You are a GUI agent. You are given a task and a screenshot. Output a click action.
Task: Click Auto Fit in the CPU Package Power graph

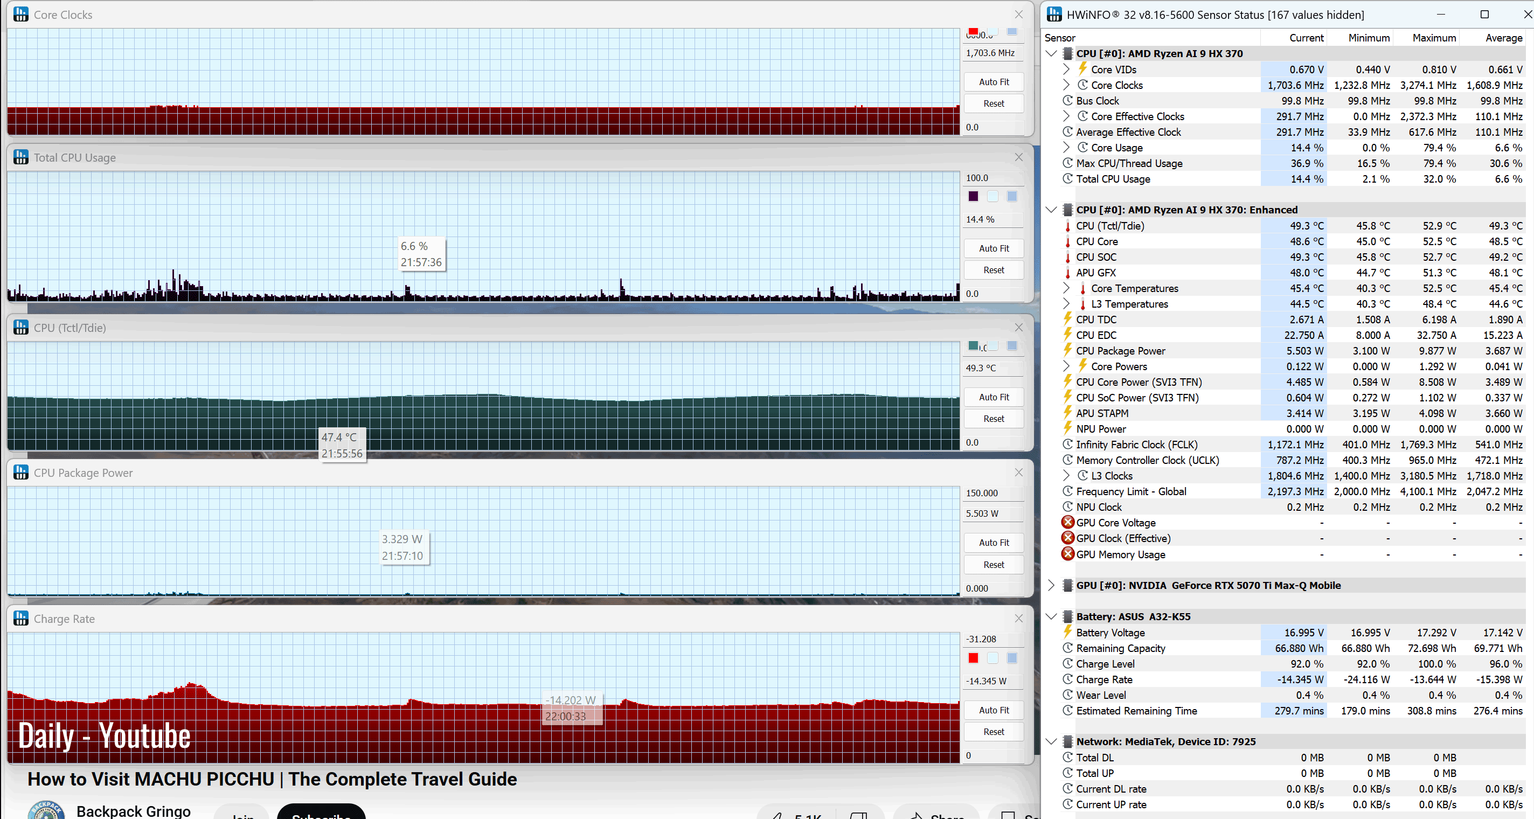[x=993, y=543]
